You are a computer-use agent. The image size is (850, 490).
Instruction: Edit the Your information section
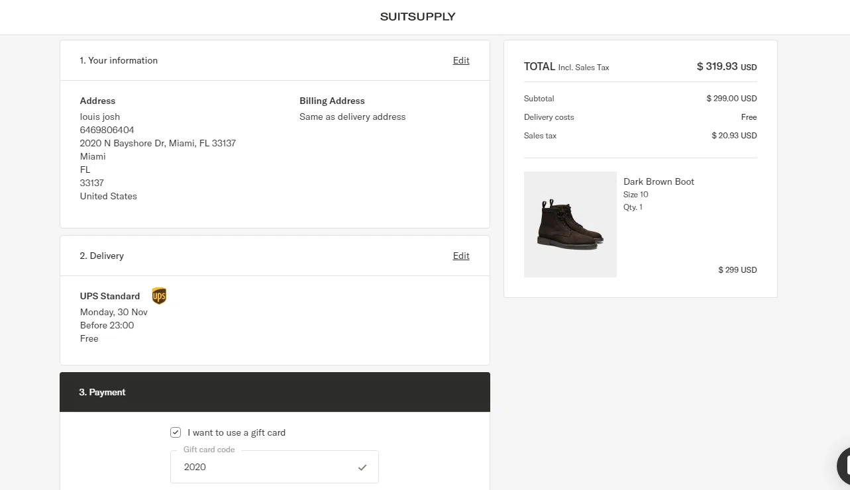pos(461,60)
